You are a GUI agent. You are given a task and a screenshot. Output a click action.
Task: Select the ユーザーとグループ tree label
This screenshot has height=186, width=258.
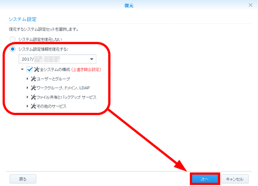(53, 79)
